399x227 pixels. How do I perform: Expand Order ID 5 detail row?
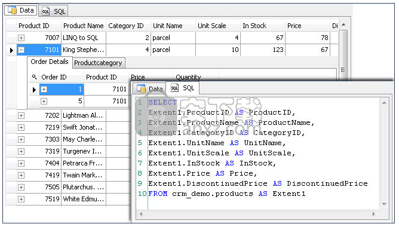pos(44,102)
